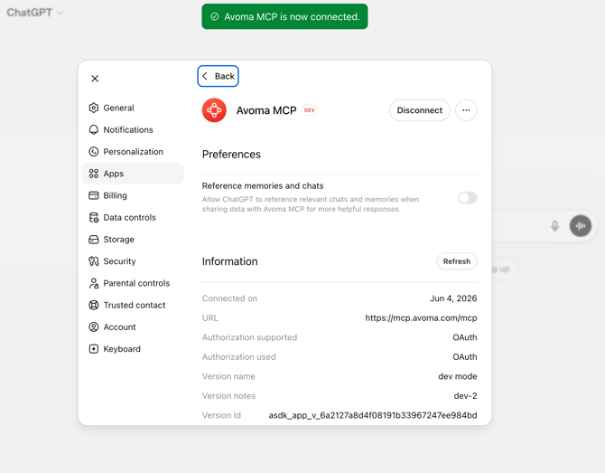The height and width of the screenshot is (473, 605).
Task: Click the Billing card icon
Action: [x=93, y=195]
